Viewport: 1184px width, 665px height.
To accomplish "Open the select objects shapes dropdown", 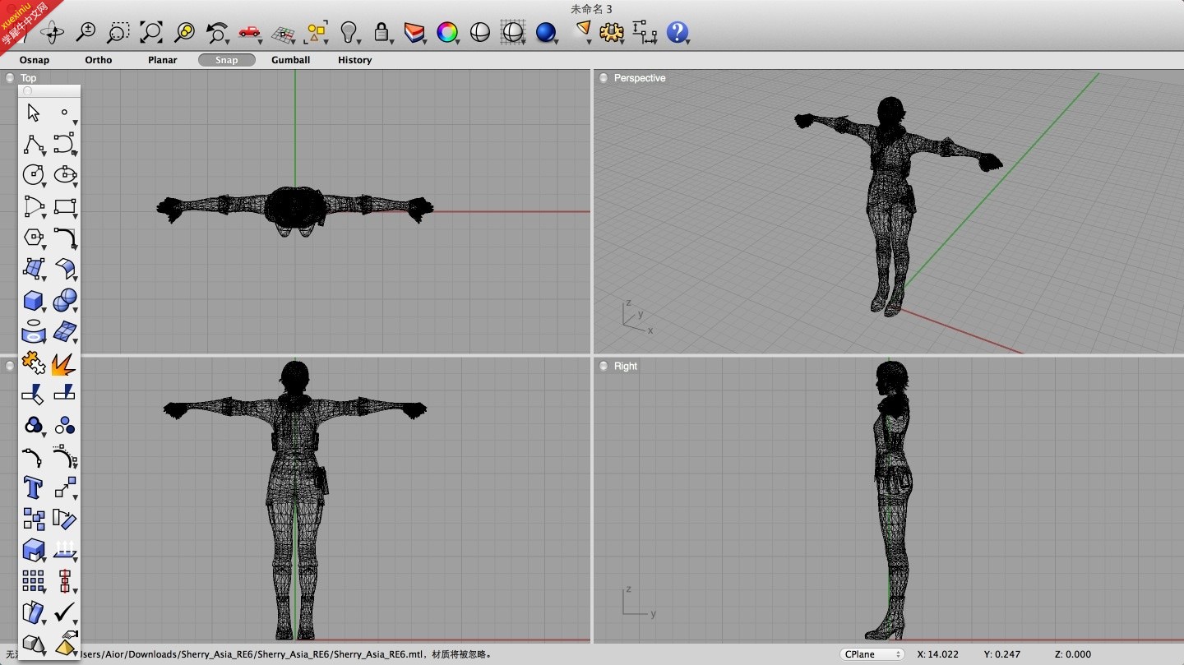I will pos(317,32).
